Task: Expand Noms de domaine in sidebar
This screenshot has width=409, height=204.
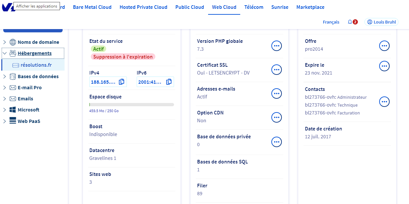Action: point(5,42)
